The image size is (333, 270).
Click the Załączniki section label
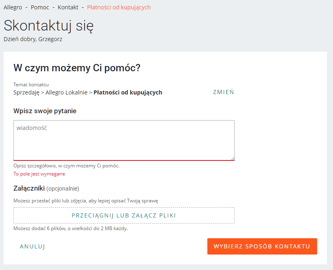29,188
